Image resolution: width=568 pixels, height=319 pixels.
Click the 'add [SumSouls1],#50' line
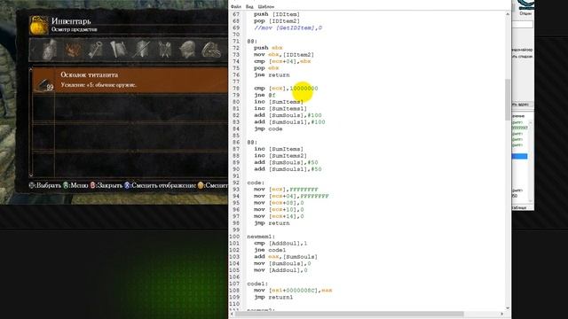coord(288,169)
